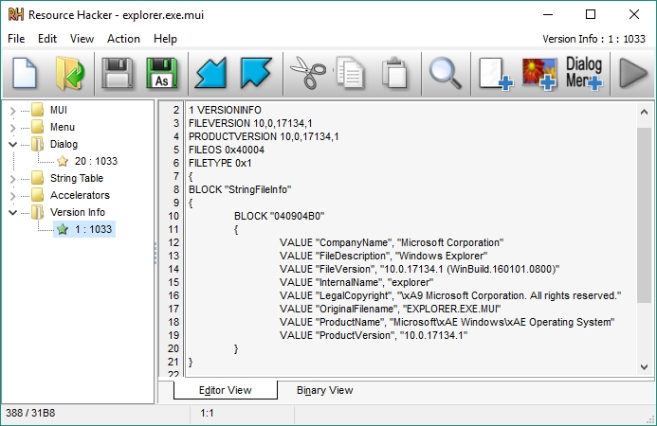Click the 1:1 cursor position status
Screen dimensions: 657x426
pos(207,413)
